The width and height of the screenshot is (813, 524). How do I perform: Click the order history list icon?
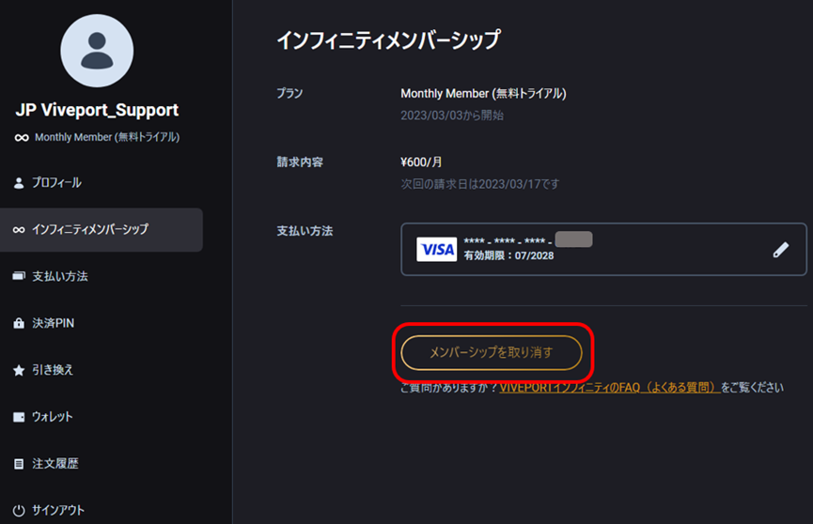pos(19,464)
